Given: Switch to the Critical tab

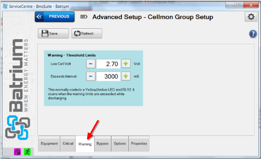Looking at the screenshot, I should [x=68, y=144].
